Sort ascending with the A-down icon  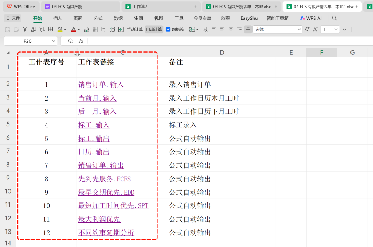tap(34, 29)
